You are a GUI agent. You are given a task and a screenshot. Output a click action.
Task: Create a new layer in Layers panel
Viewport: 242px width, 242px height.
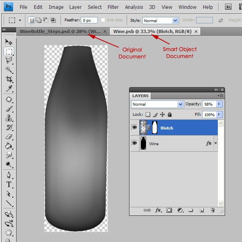[x=202, y=210]
